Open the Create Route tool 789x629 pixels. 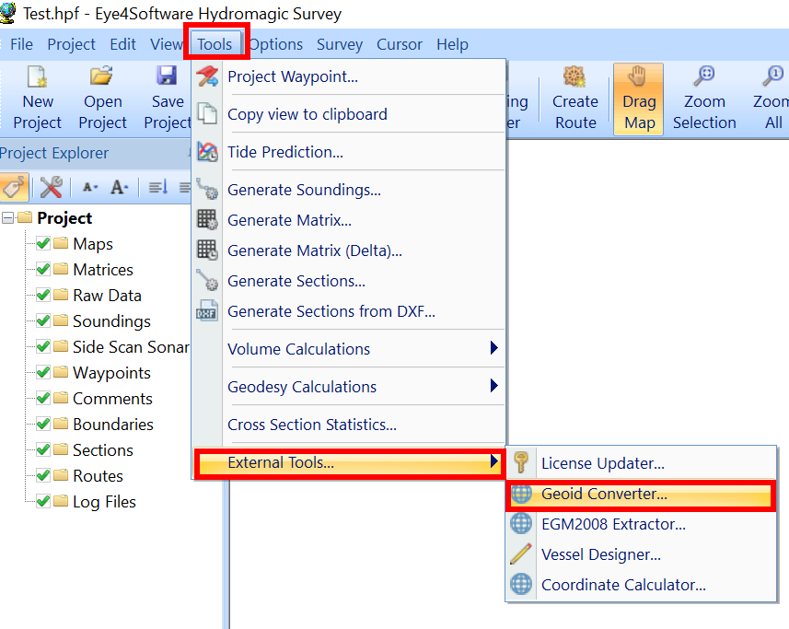point(575,99)
